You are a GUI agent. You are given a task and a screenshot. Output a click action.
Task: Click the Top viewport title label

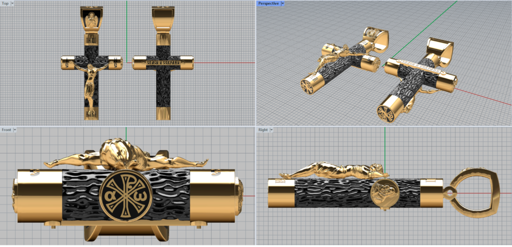[x=5, y=3]
